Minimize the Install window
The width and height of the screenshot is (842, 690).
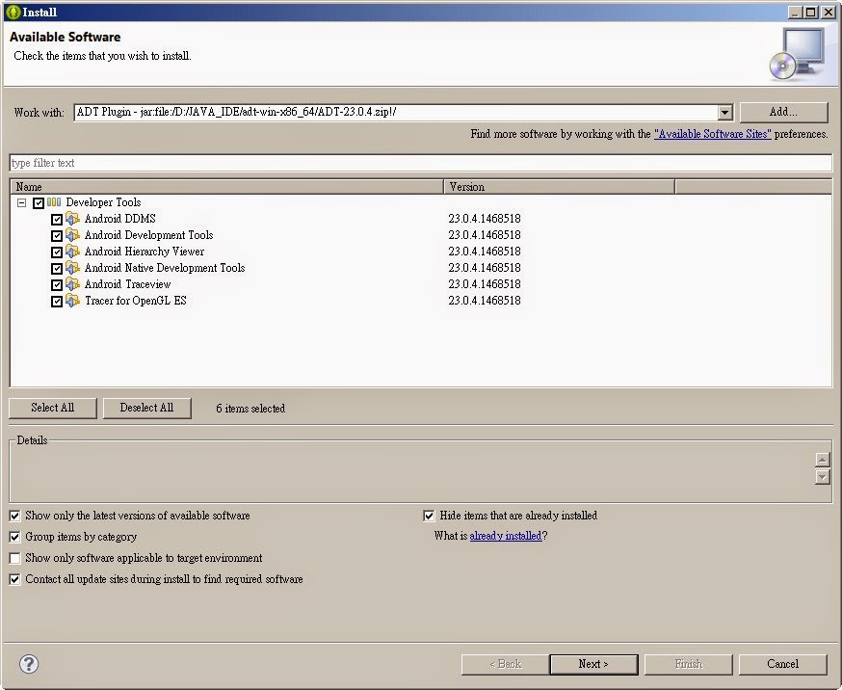pos(796,12)
